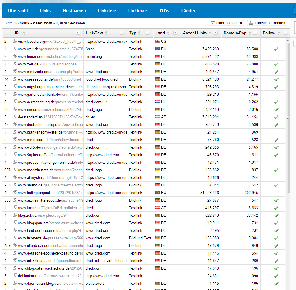This screenshot has width=296, height=290.
Task: Open the Linktexte tab
Action: (138, 11)
